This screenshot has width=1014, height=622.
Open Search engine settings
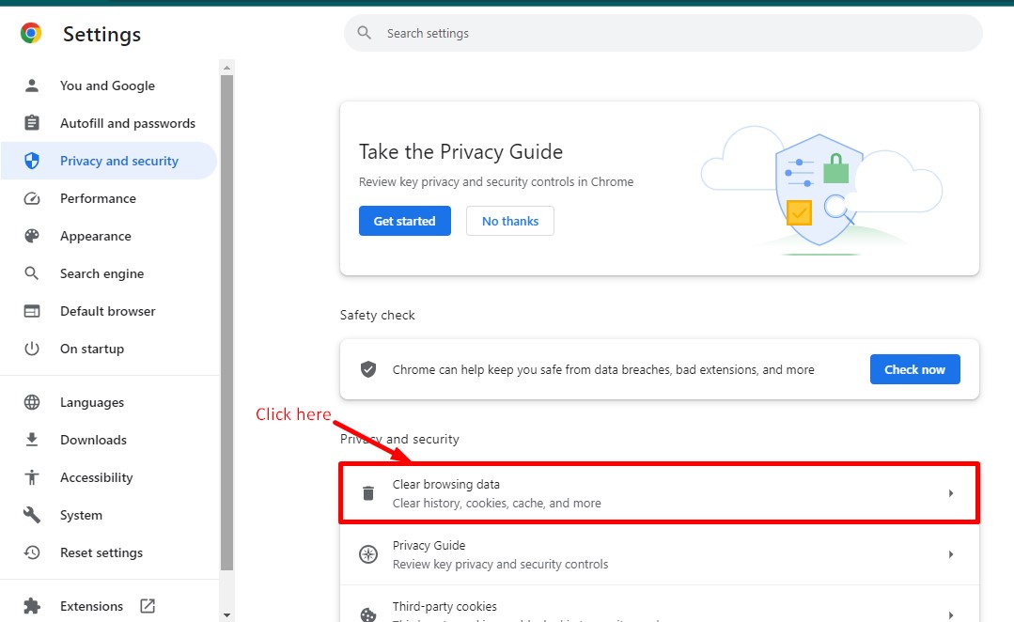pyautogui.click(x=109, y=273)
